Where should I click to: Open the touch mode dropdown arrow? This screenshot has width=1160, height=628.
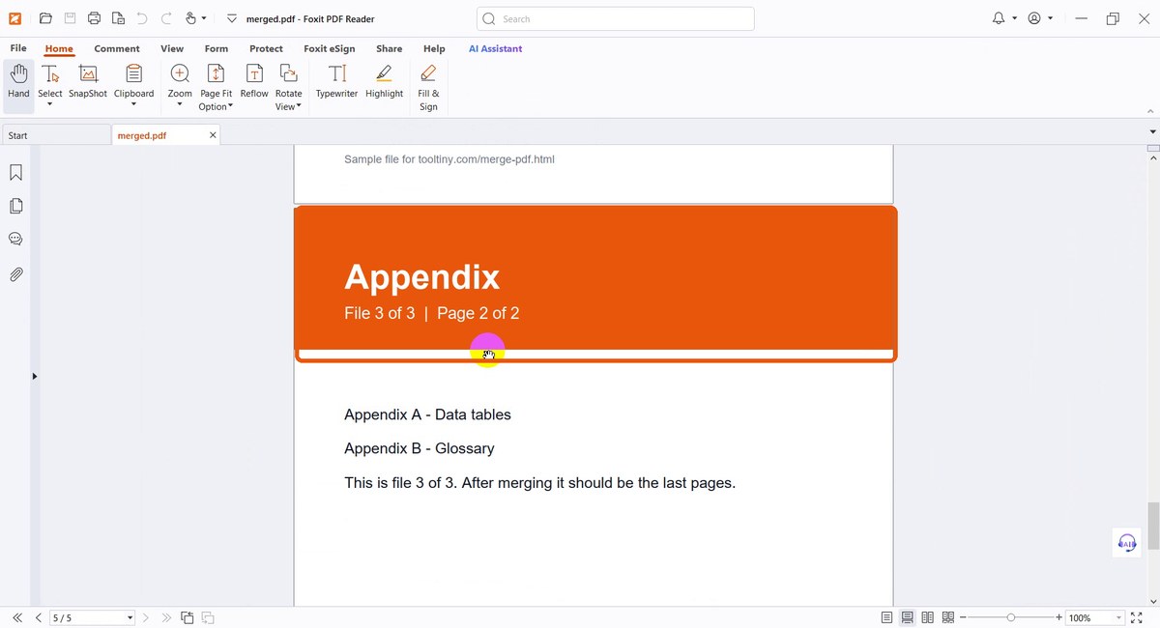point(204,18)
